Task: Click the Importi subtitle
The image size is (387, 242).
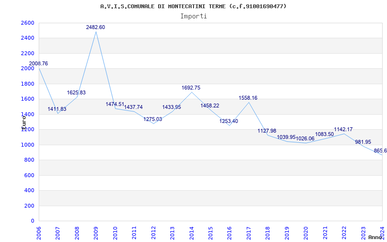Action: [x=193, y=16]
